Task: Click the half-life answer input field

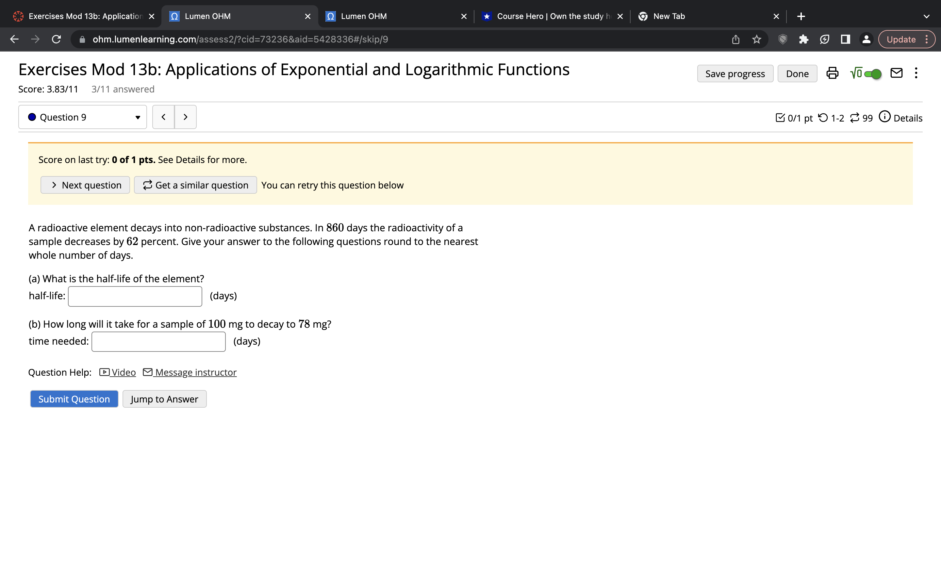Action: 135,296
